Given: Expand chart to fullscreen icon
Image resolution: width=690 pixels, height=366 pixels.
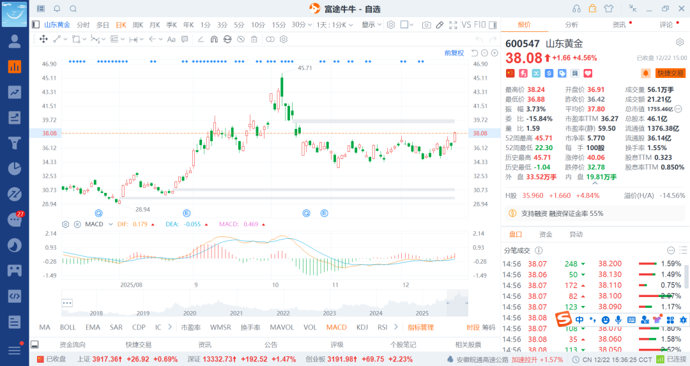Looking at the screenshot, I should tap(453, 25).
